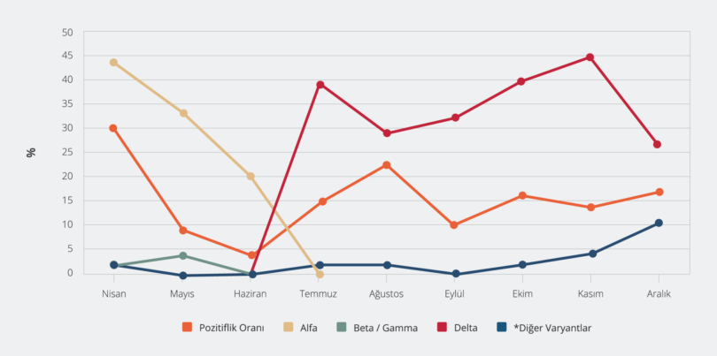
Task: Select the Delta peak point at Kasım
Action: [x=590, y=57]
